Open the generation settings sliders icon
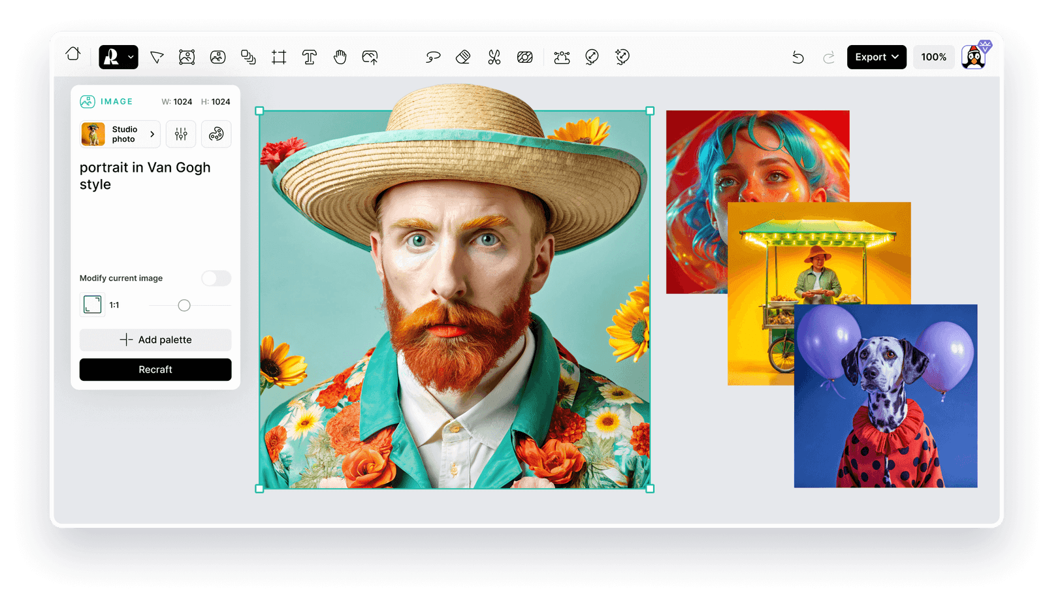The height and width of the screenshot is (605, 1045). [181, 134]
